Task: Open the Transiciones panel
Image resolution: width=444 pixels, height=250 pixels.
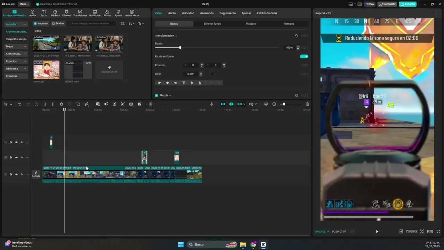Action: (x=80, y=13)
